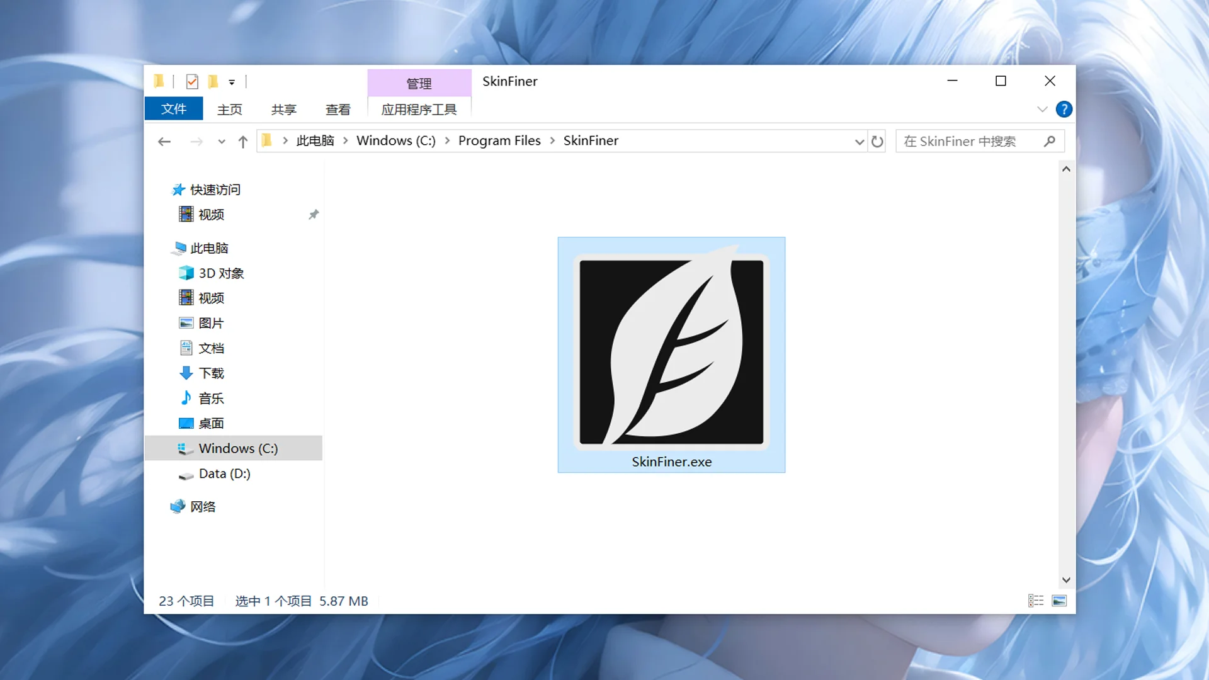Expand the recent locations dropdown arrow
1209x680 pixels.
[221, 142]
